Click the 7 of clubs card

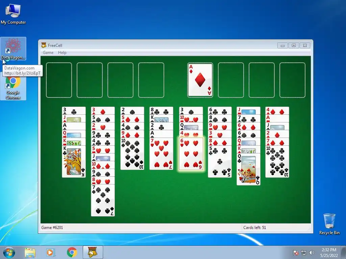pyautogui.click(x=248, y=118)
